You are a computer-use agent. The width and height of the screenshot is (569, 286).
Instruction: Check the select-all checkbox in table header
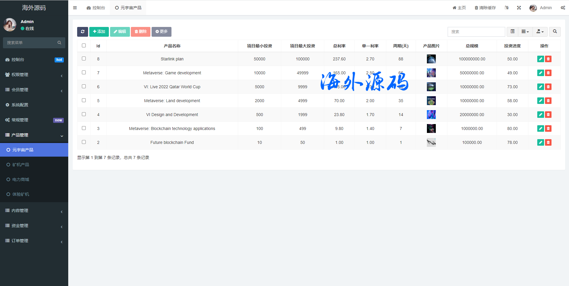[x=84, y=46]
